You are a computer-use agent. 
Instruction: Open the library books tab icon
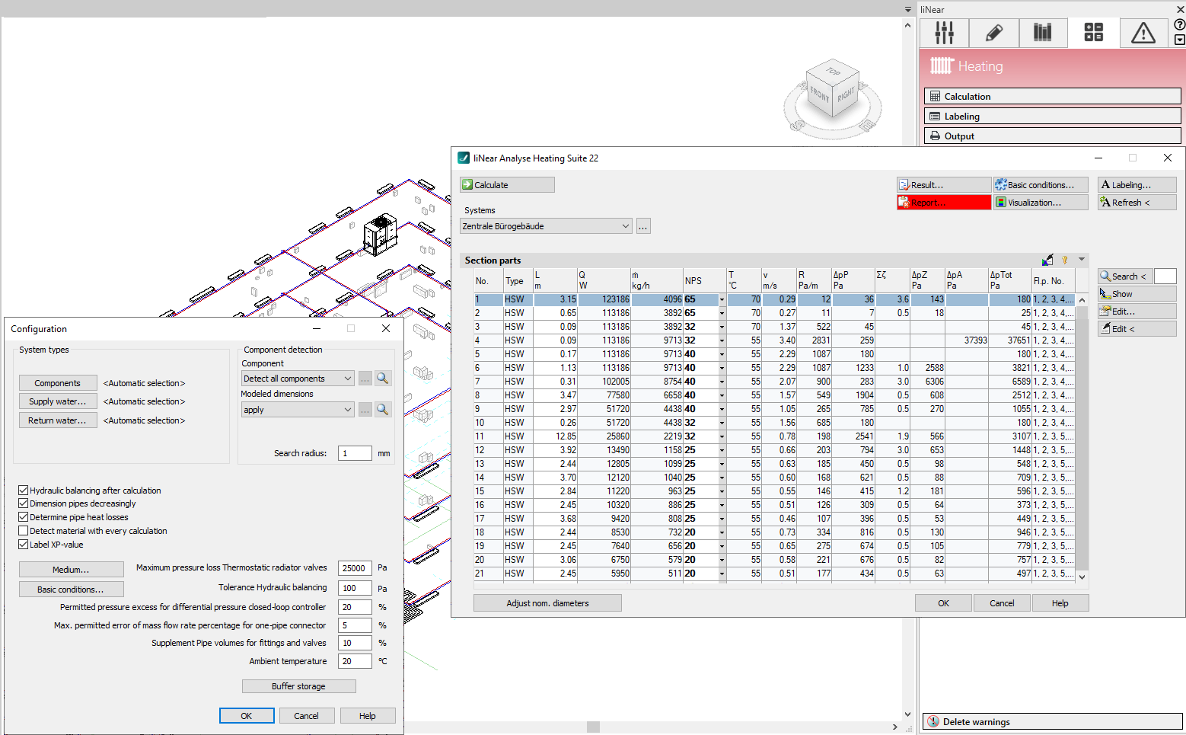1042,33
